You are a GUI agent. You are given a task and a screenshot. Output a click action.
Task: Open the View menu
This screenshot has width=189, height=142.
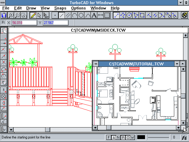click(x=45, y=8)
